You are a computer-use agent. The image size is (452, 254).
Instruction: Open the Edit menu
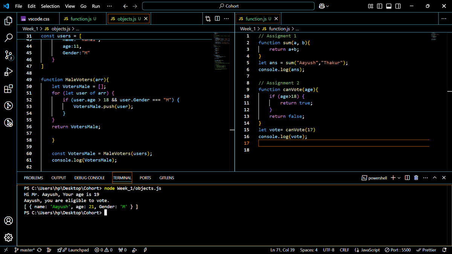32,6
